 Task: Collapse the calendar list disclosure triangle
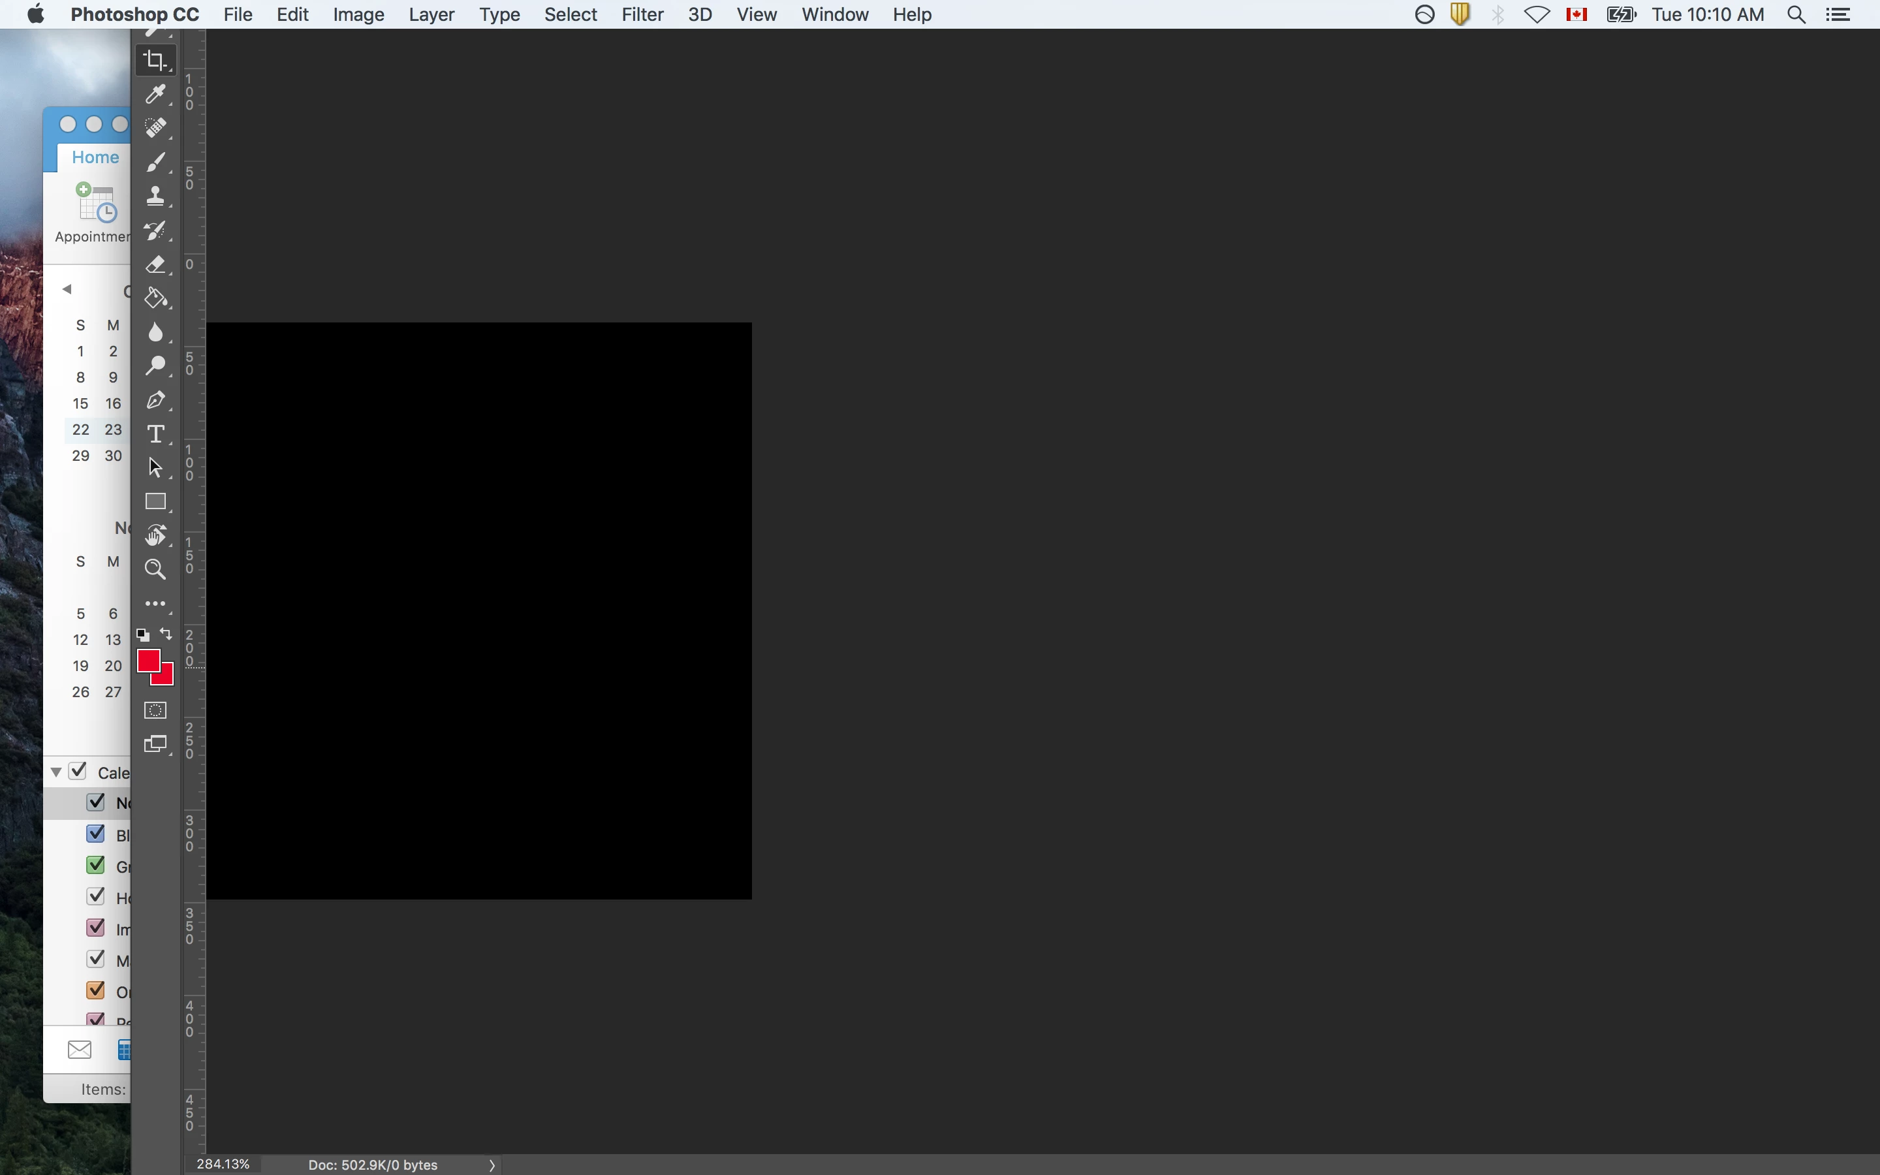tap(56, 772)
